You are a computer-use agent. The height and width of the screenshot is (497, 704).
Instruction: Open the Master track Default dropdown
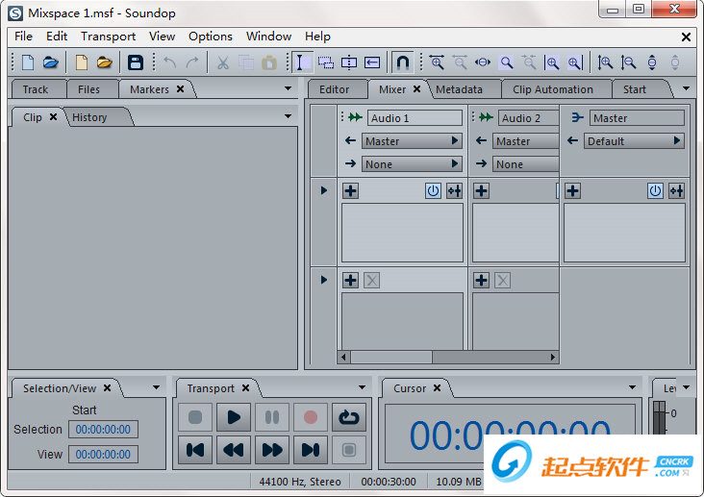coord(635,141)
